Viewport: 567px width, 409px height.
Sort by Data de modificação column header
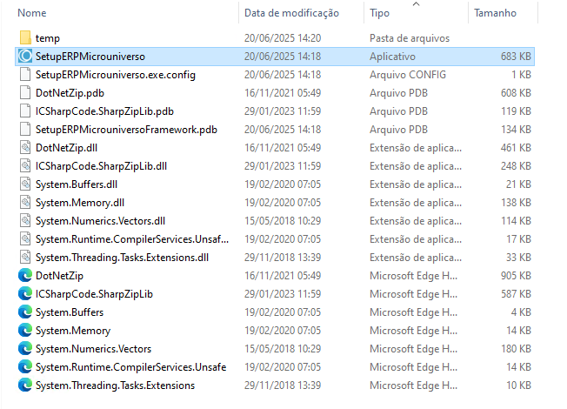pyautogui.click(x=291, y=13)
